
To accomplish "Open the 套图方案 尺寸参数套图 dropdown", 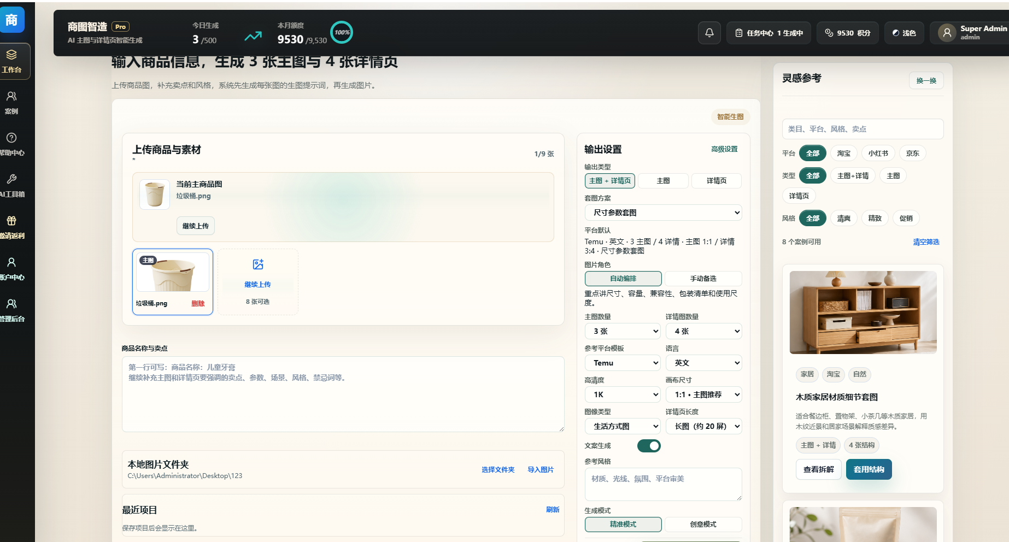I will tap(663, 213).
